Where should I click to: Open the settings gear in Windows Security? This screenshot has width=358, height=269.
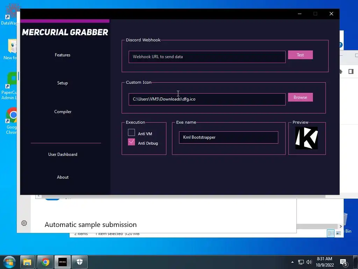pos(24,223)
